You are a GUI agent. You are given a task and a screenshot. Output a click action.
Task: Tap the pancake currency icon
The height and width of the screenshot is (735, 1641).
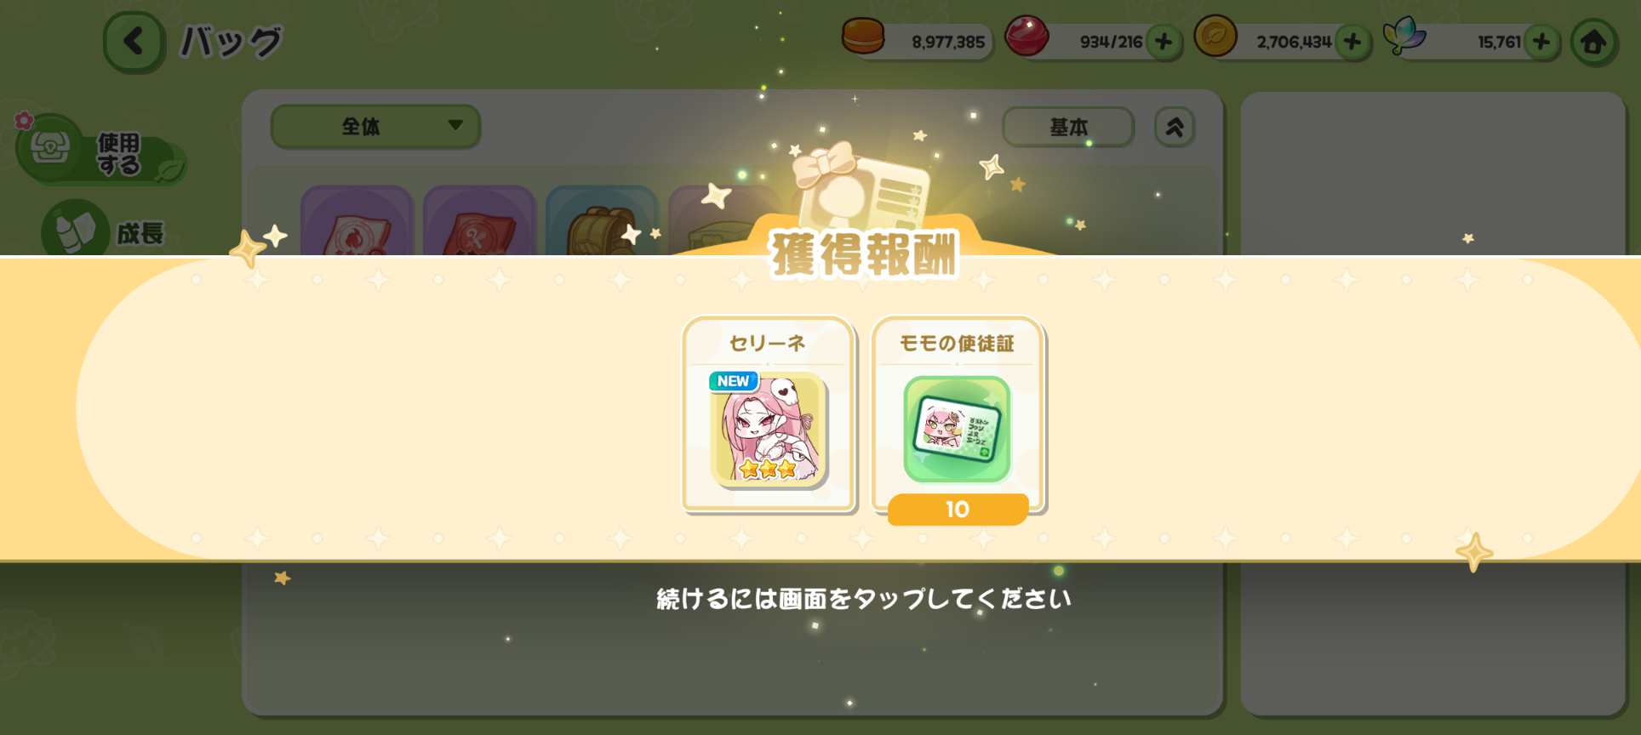(x=863, y=37)
